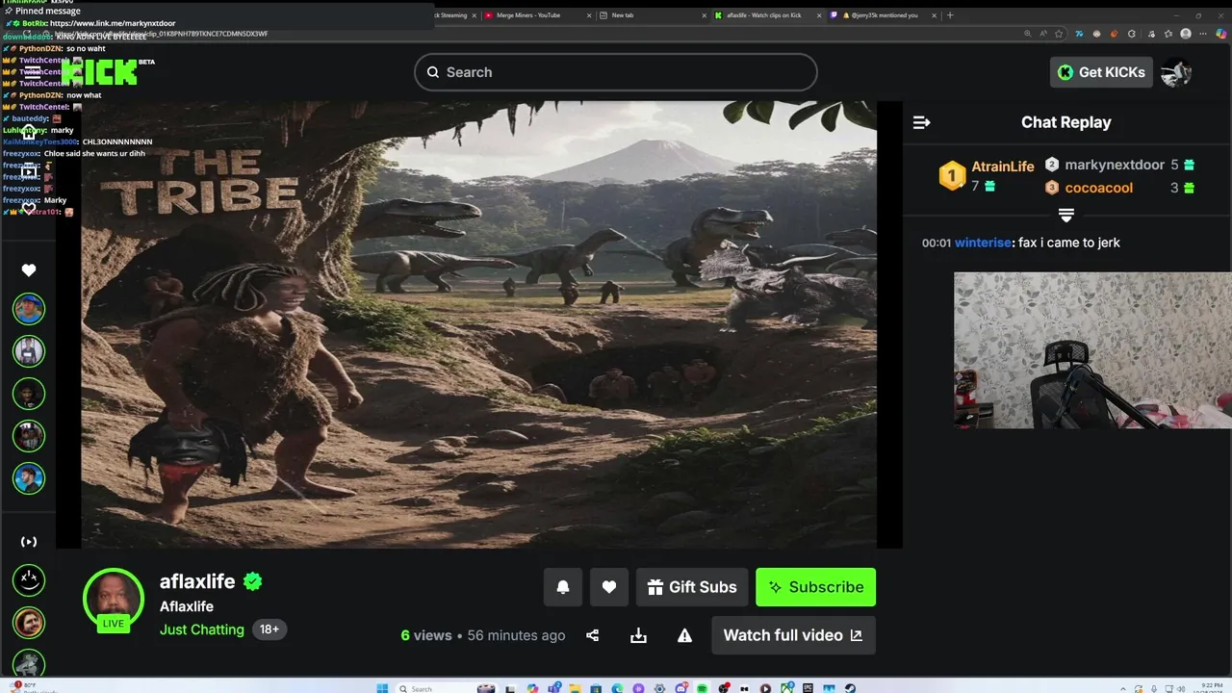This screenshot has width=1232, height=693.
Task: Click the Kick search field
Action: (x=616, y=72)
